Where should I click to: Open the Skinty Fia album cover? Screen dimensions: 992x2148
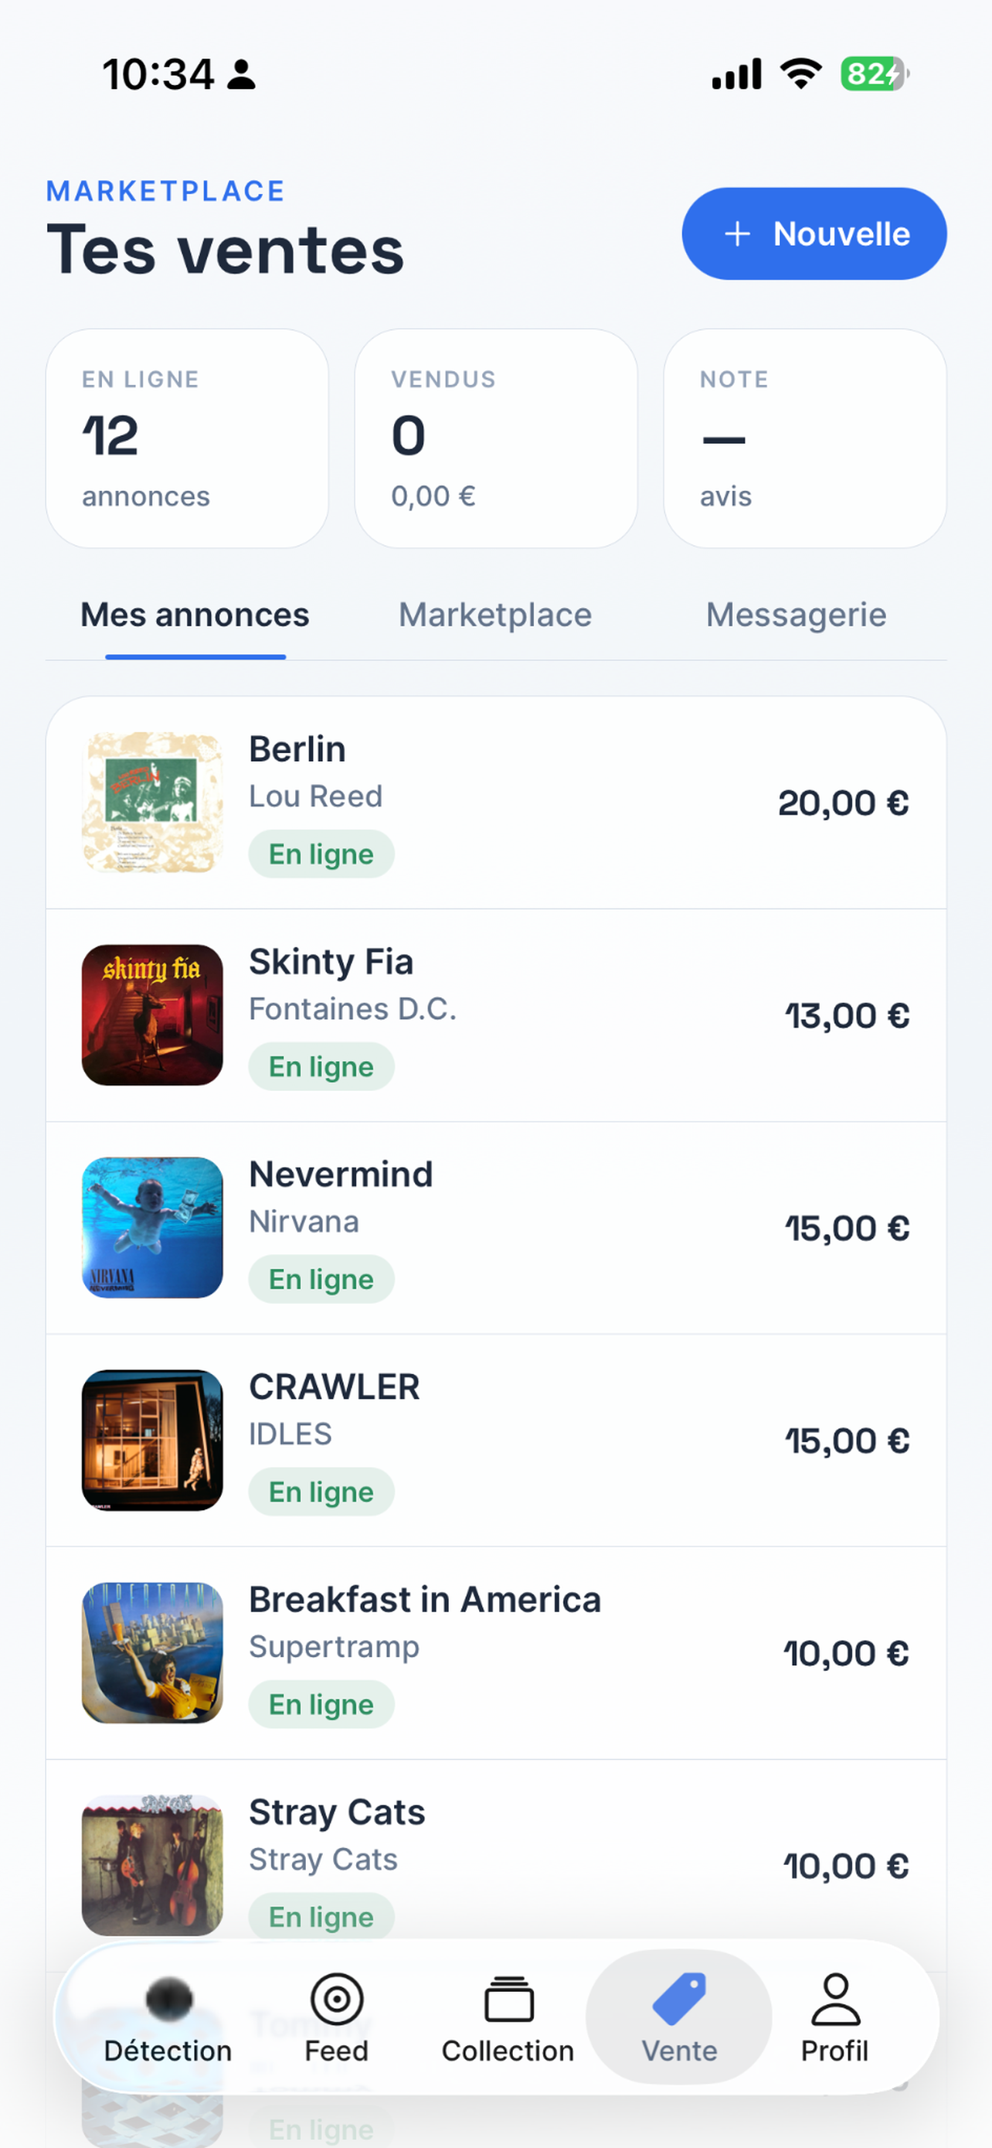[152, 1014]
